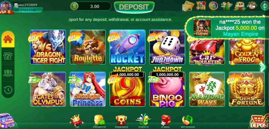Viewport: 269px width, 129px height.
Task: Select the 777 slots tab in sidebar
Action: click(x=8, y=56)
